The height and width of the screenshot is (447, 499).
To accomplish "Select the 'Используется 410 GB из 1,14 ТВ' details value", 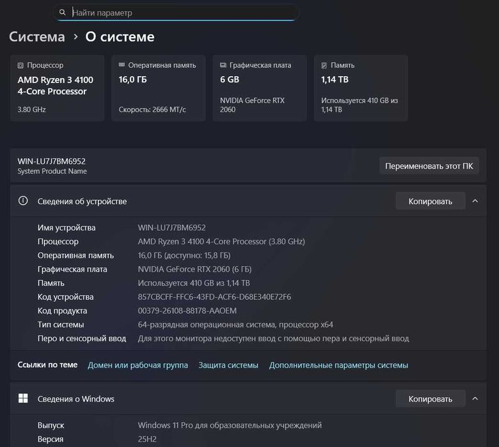I will pyautogui.click(x=194, y=283).
